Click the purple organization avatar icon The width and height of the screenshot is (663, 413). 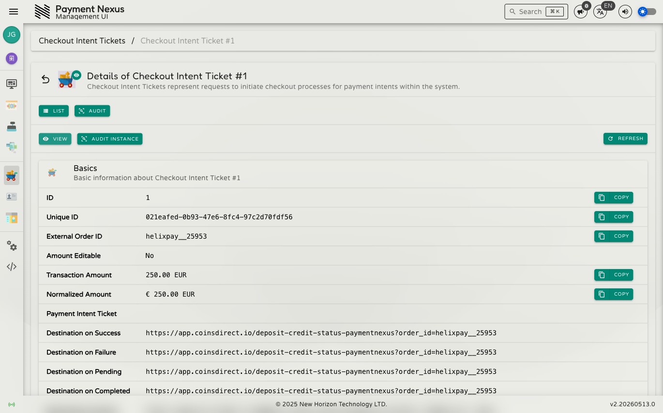[12, 58]
